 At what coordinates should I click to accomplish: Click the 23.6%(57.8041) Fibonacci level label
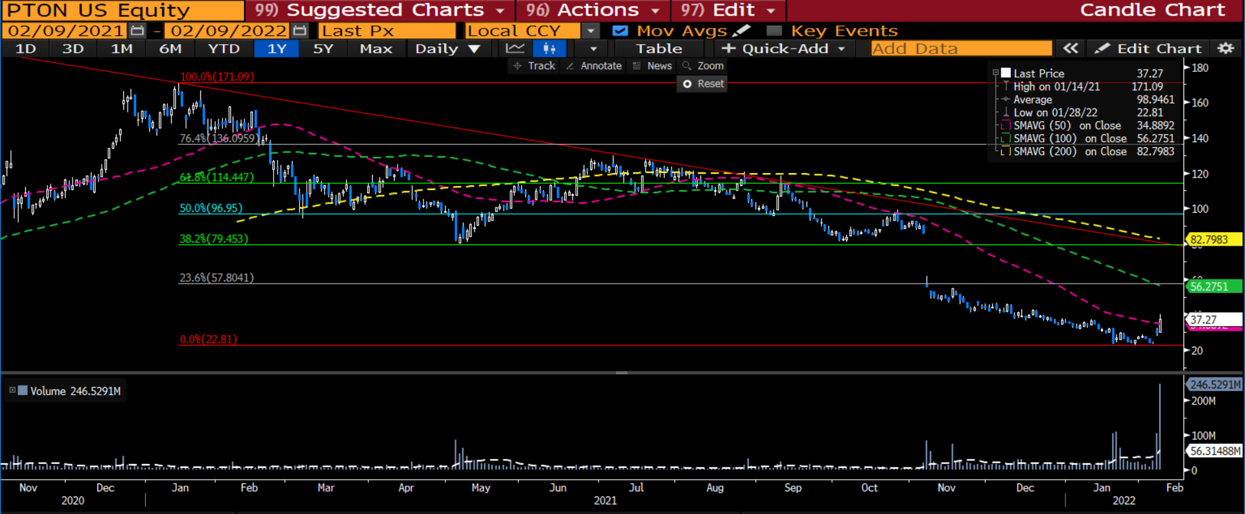coord(217,277)
